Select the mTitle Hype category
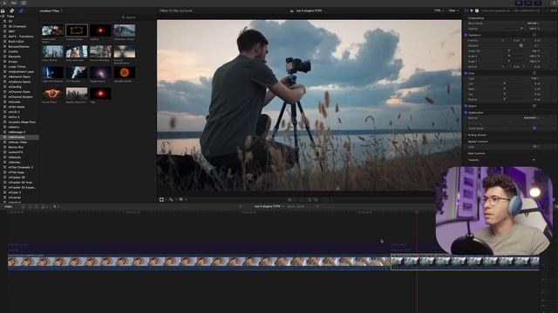The image size is (558, 313). 17,172
